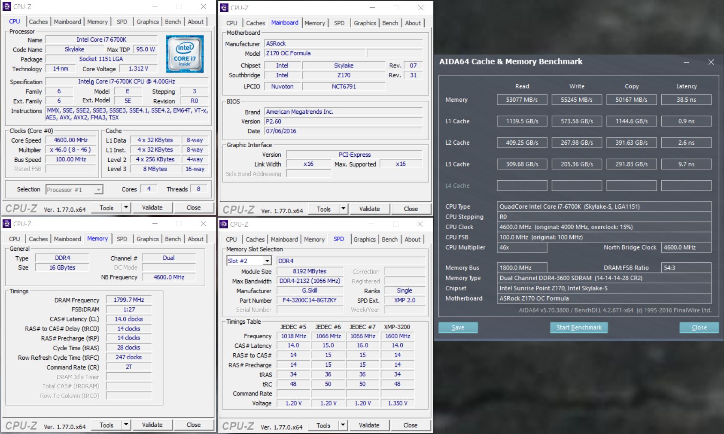This screenshot has width=724, height=434.
Task: Click the Memory Write value 55245 MB/s
Action: coord(577,100)
